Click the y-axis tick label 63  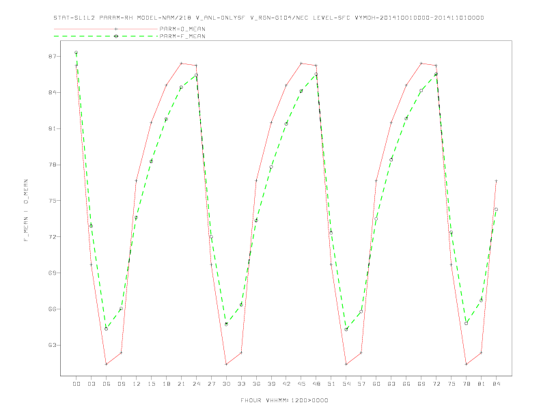(x=52, y=345)
